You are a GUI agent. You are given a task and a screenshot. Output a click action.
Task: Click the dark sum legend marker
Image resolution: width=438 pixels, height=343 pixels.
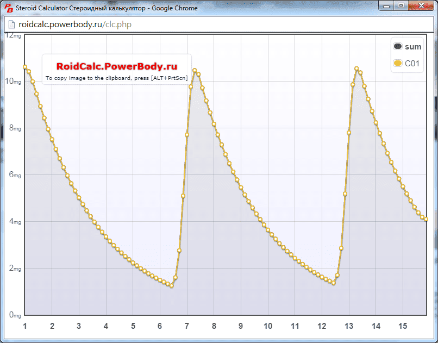(x=397, y=47)
